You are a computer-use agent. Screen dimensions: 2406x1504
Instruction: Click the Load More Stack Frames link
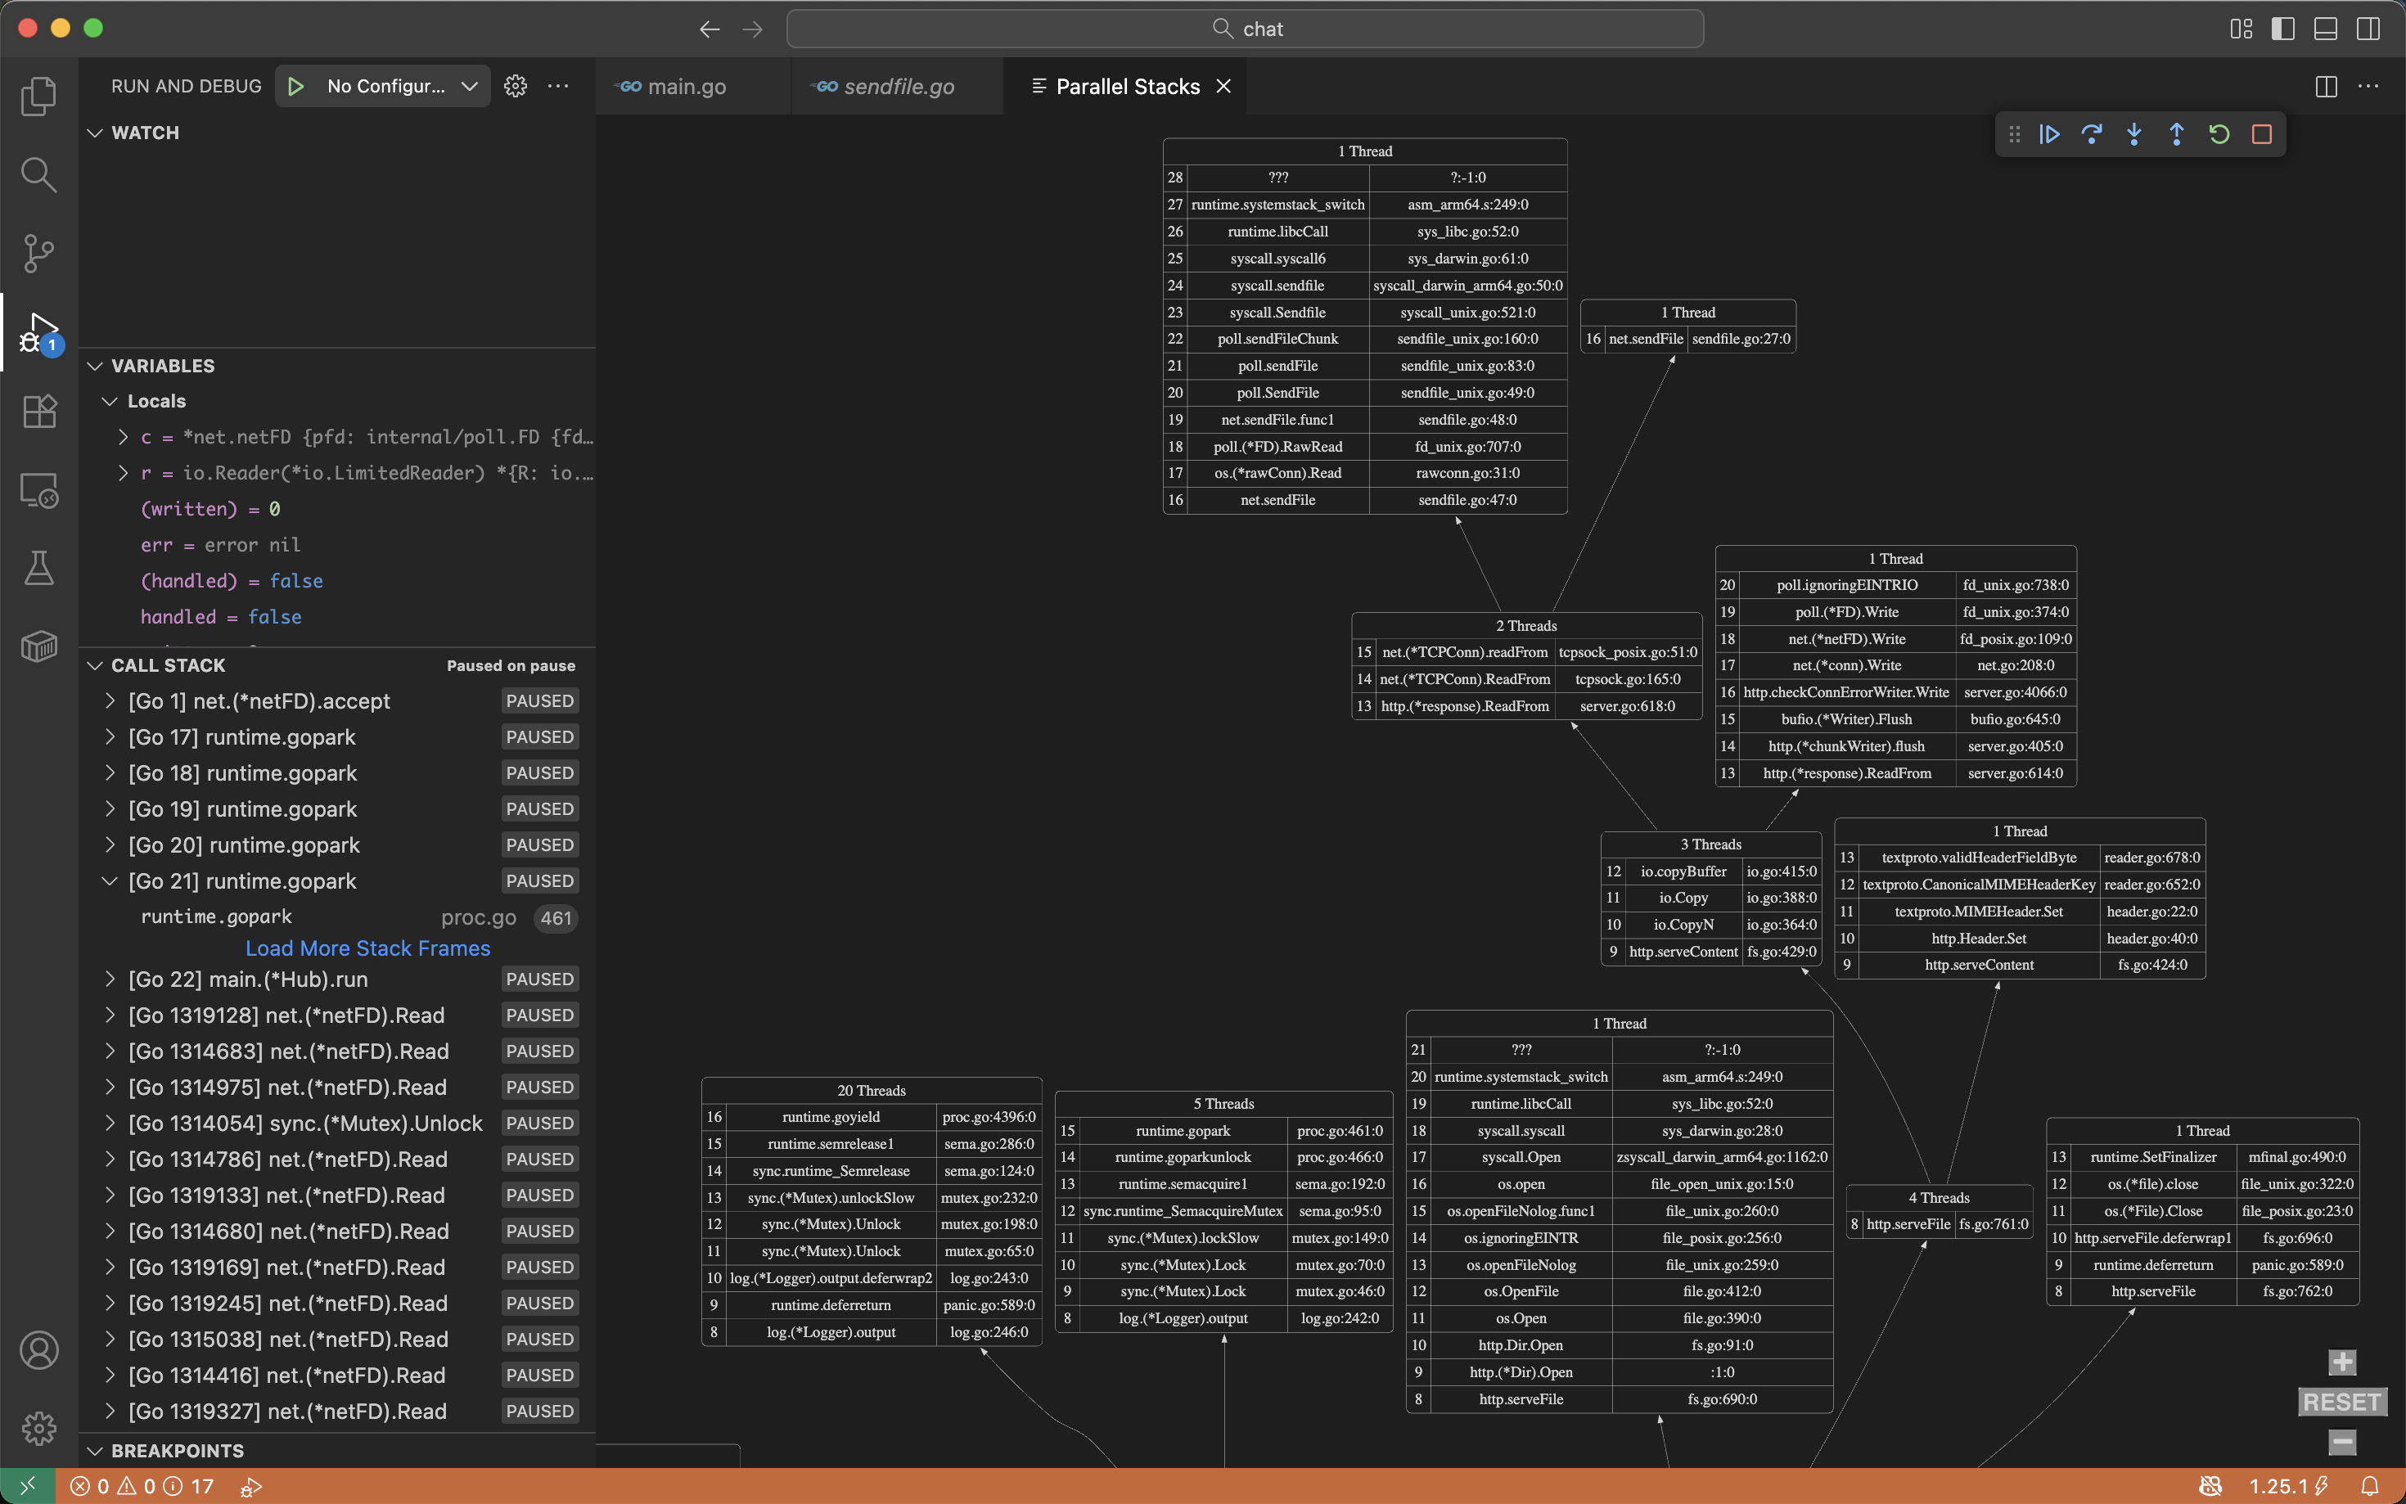click(x=368, y=948)
